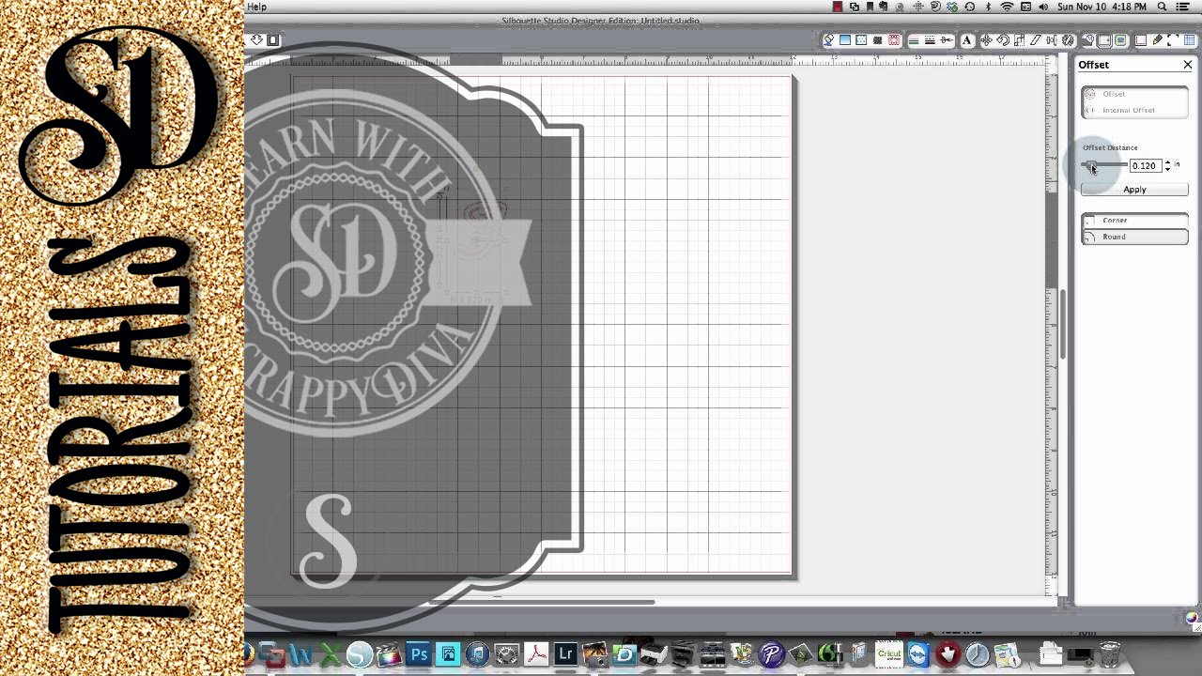Open Notification Center list icon
This screenshot has height=676, width=1202.
tap(1182, 7)
